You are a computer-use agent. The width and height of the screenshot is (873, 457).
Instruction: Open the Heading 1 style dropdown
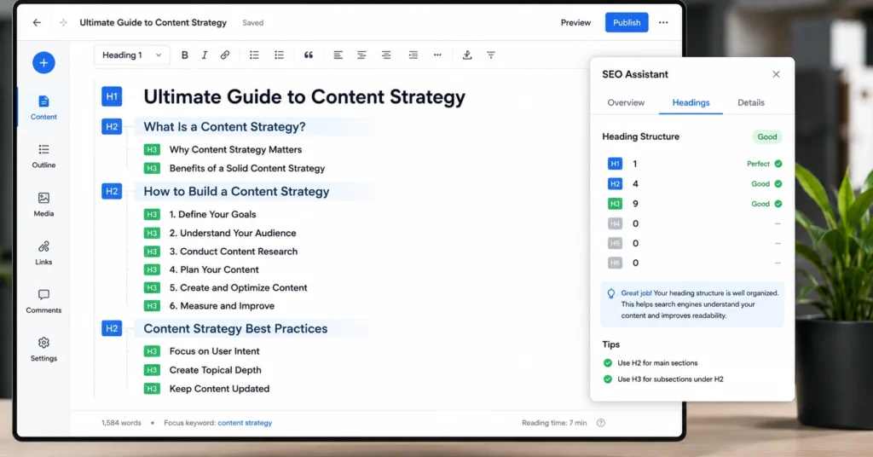click(132, 55)
